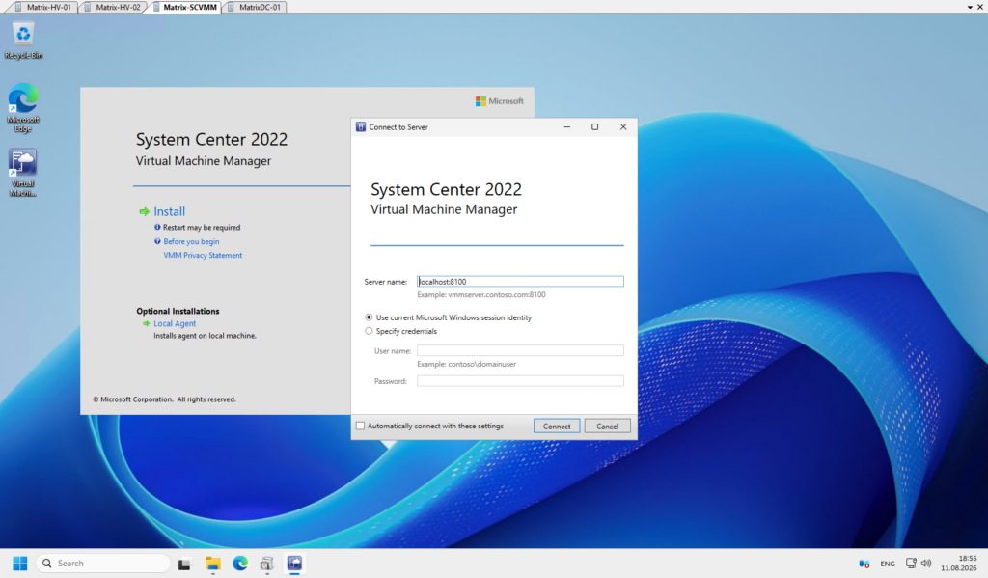This screenshot has height=578, width=988.
Task: Open network status tray icon
Action: click(x=911, y=563)
